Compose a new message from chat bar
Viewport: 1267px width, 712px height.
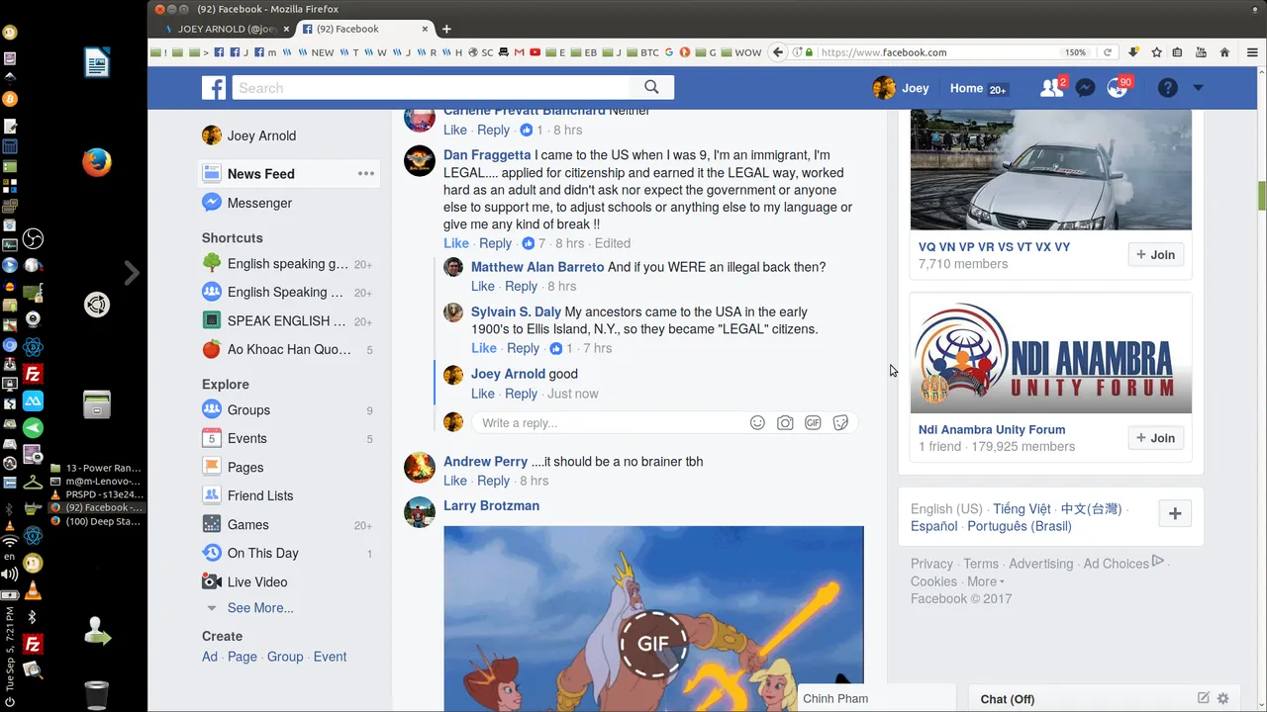[x=1204, y=698]
